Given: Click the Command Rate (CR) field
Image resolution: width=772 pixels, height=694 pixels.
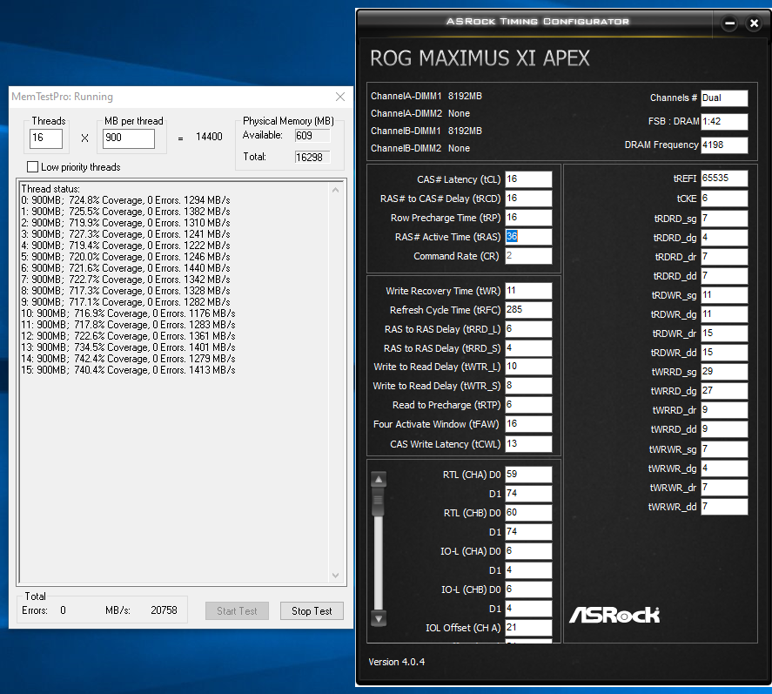Looking at the screenshot, I should point(528,256).
